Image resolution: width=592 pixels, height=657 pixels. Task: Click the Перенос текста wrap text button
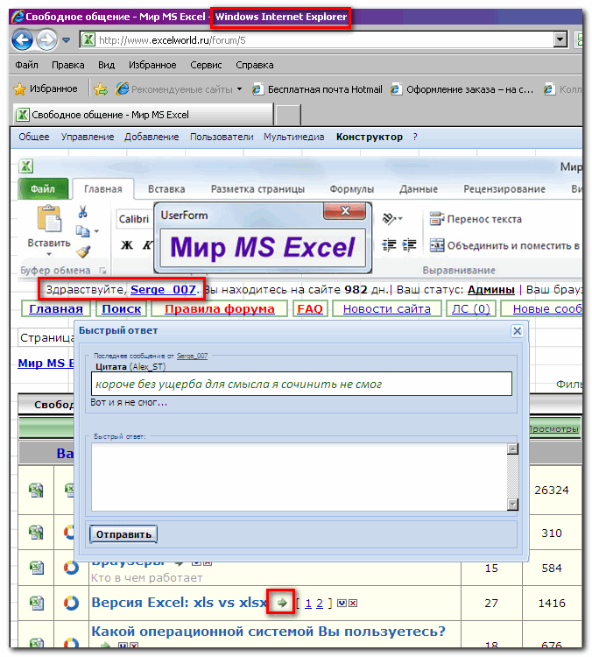[x=476, y=219]
